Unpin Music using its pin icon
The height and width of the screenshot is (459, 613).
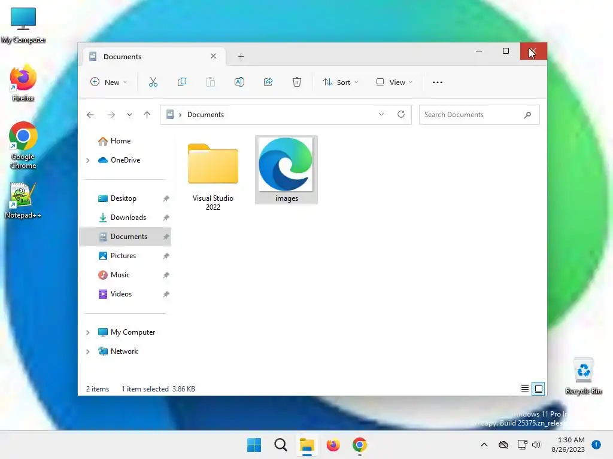(x=166, y=275)
